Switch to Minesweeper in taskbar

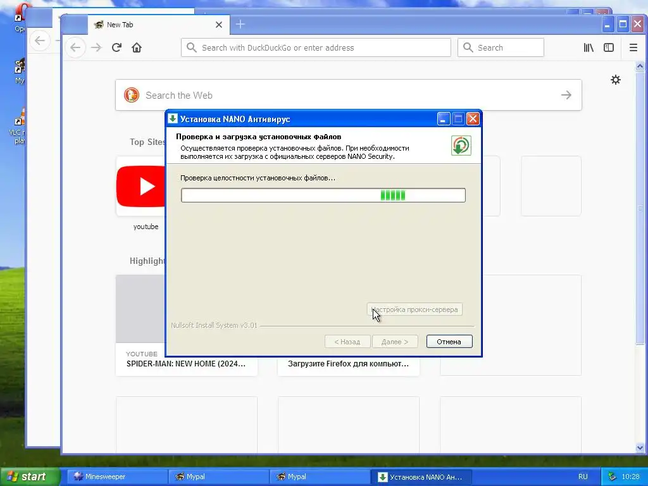pos(116,477)
